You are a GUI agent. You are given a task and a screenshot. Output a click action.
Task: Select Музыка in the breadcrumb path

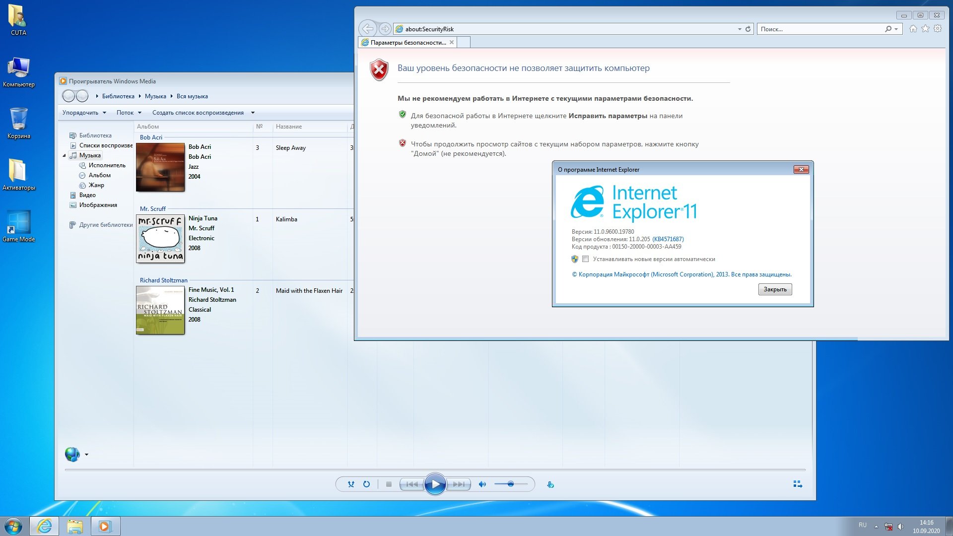155,96
